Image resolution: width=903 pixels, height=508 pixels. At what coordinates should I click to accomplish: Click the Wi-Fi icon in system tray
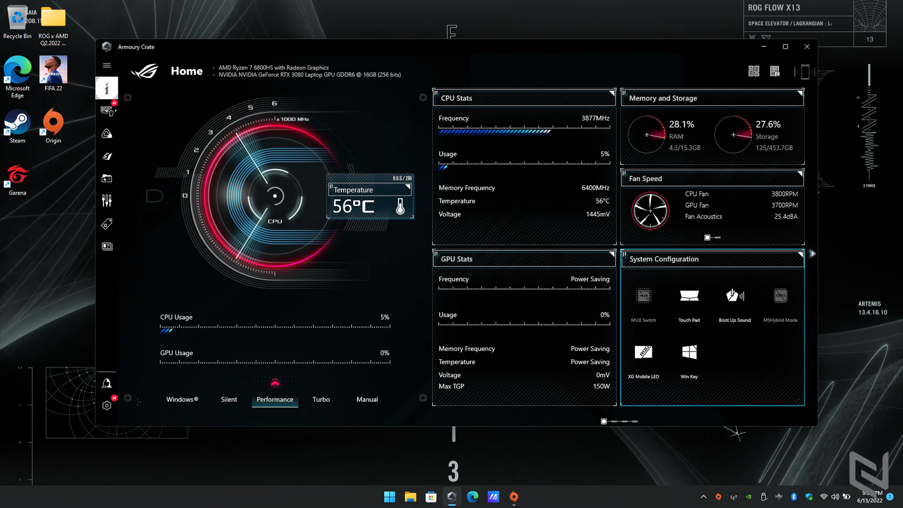pyautogui.click(x=824, y=497)
